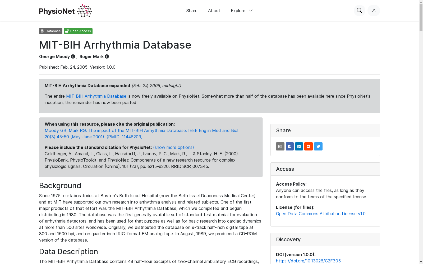Viewport: 423px width, 264px height.
Task: Click the Open Access badge
Action: [x=78, y=31]
